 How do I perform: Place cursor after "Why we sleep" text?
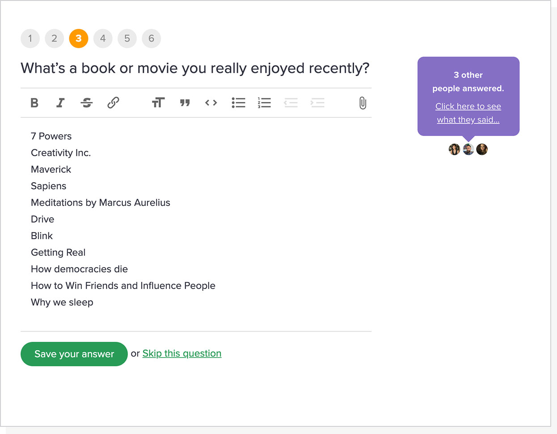(94, 302)
